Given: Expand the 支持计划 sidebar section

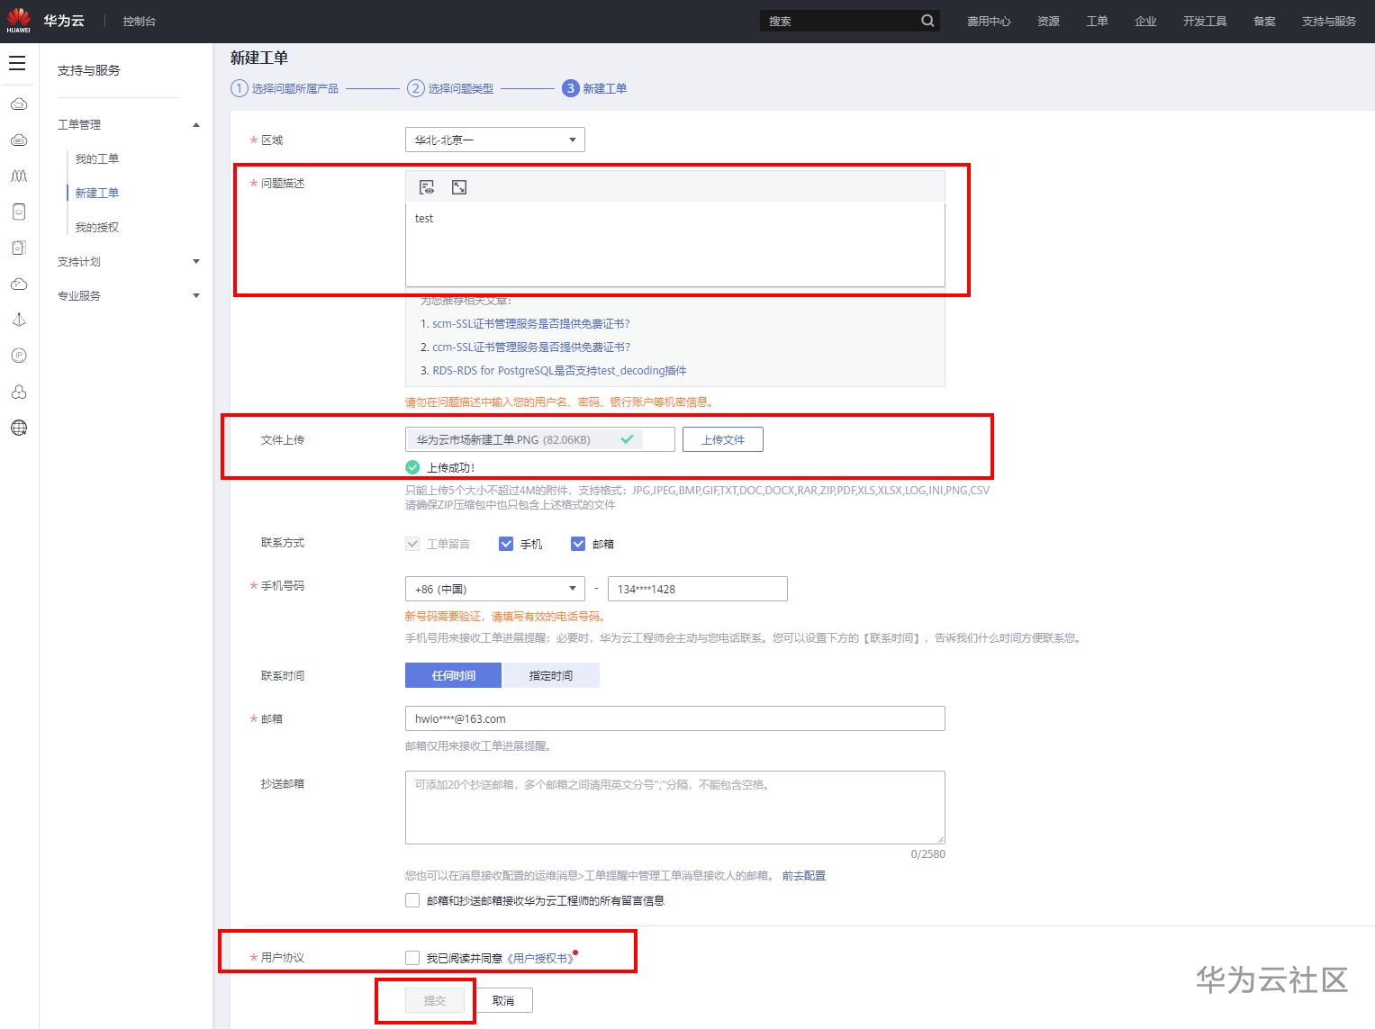Looking at the screenshot, I should [129, 262].
